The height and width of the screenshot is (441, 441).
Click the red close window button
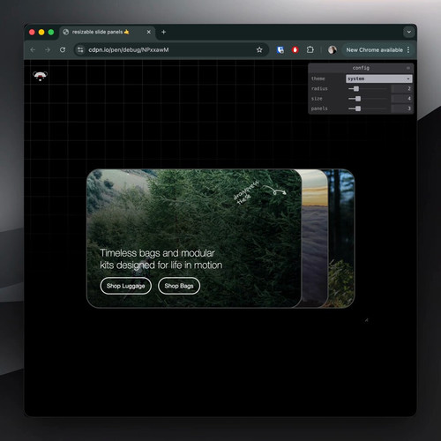coord(32,32)
